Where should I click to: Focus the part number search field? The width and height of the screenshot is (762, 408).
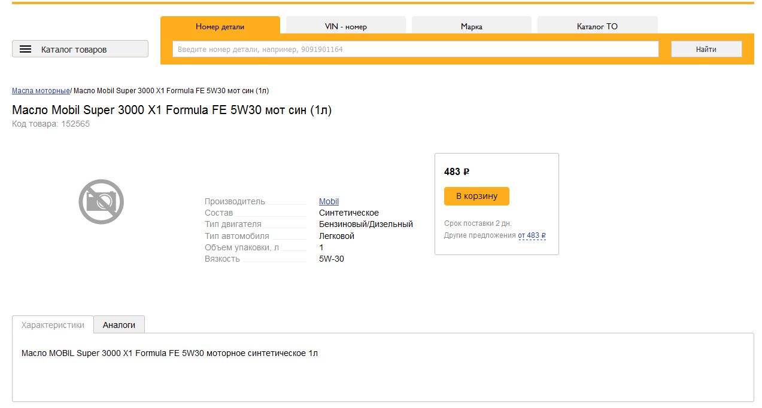pyautogui.click(x=415, y=49)
